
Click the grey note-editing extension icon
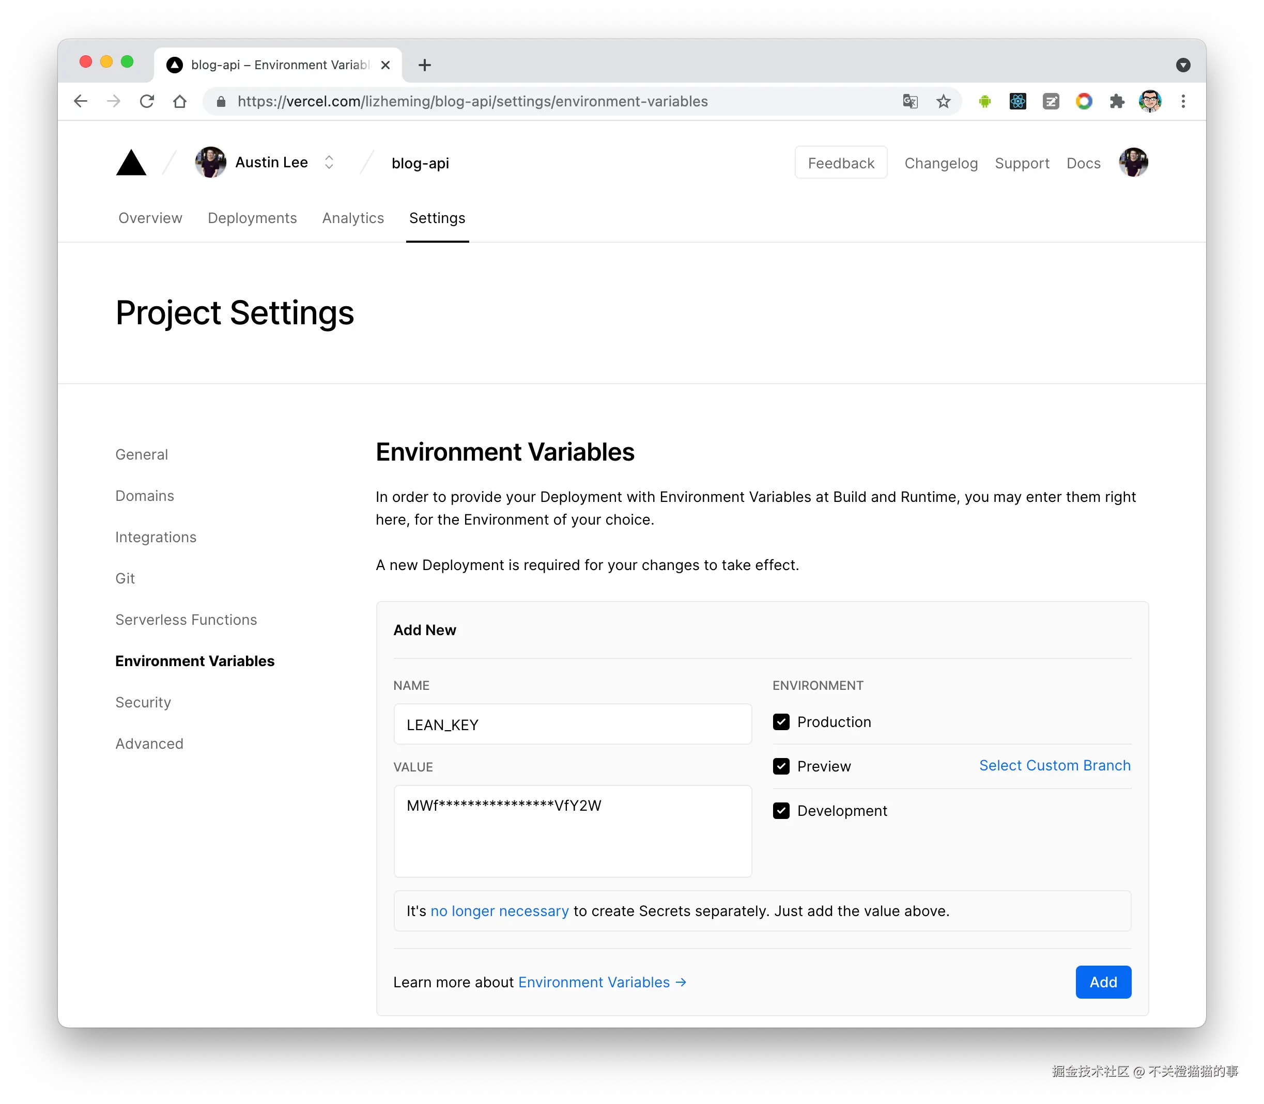point(1051,101)
